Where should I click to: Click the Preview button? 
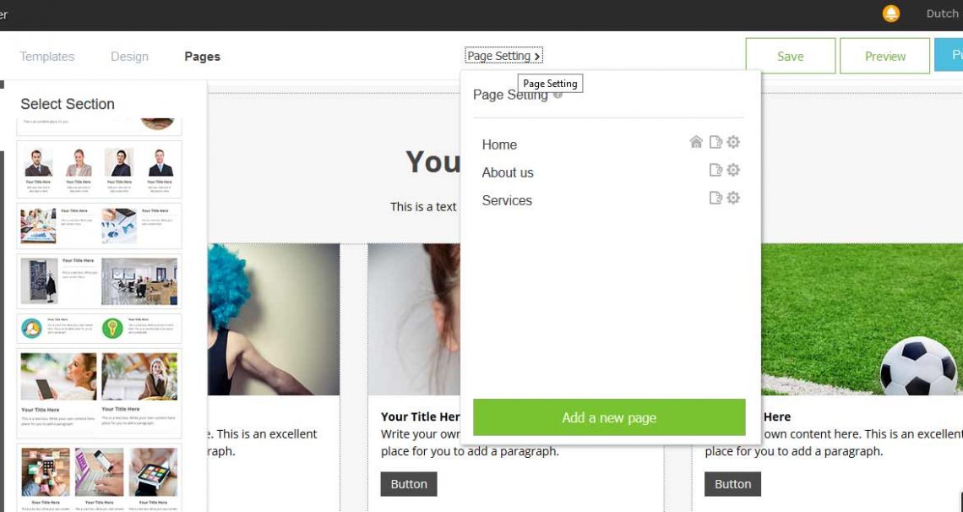click(x=885, y=56)
